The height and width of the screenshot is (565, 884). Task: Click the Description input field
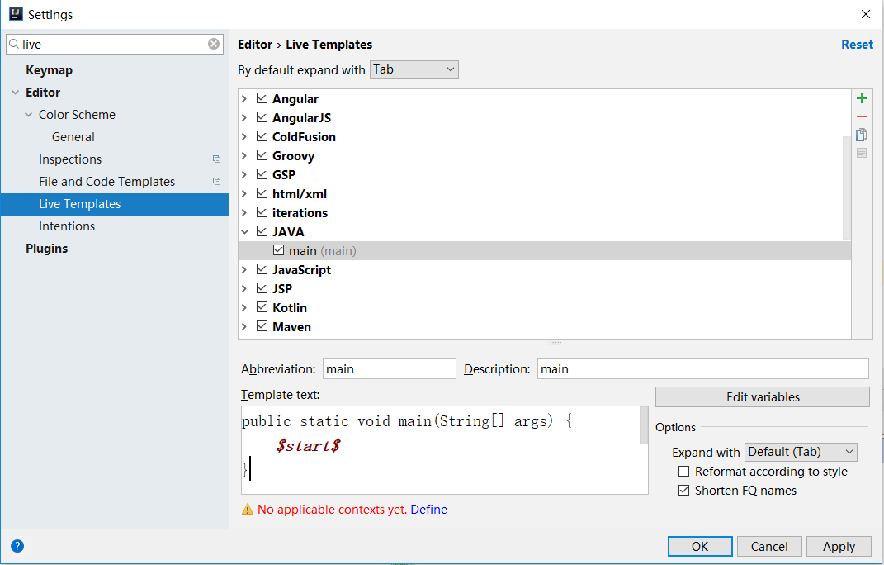(702, 368)
